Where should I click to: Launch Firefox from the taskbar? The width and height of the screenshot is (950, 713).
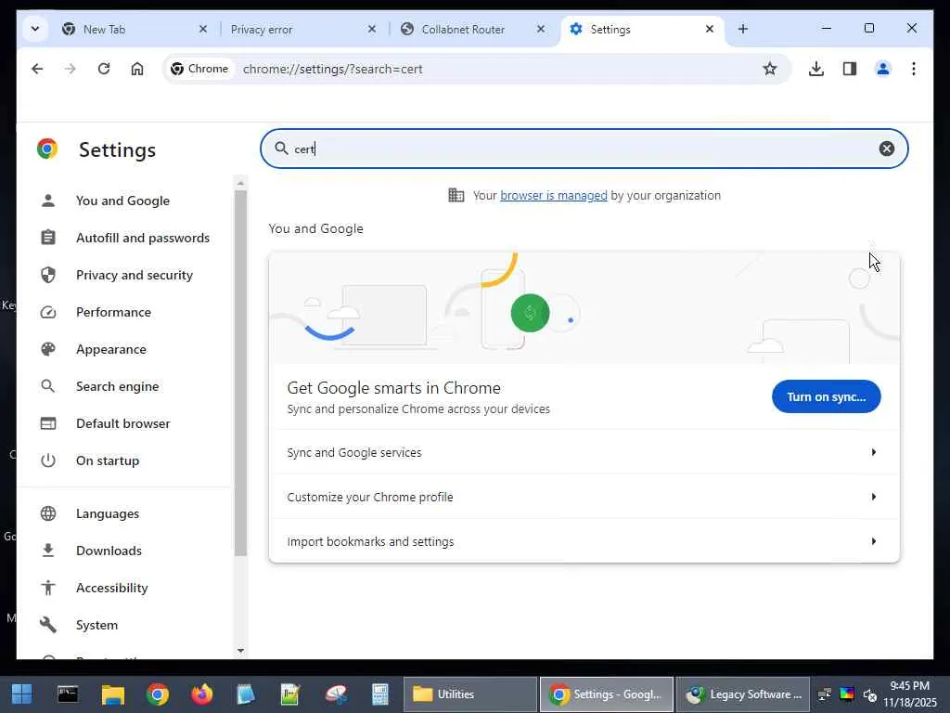(x=201, y=694)
